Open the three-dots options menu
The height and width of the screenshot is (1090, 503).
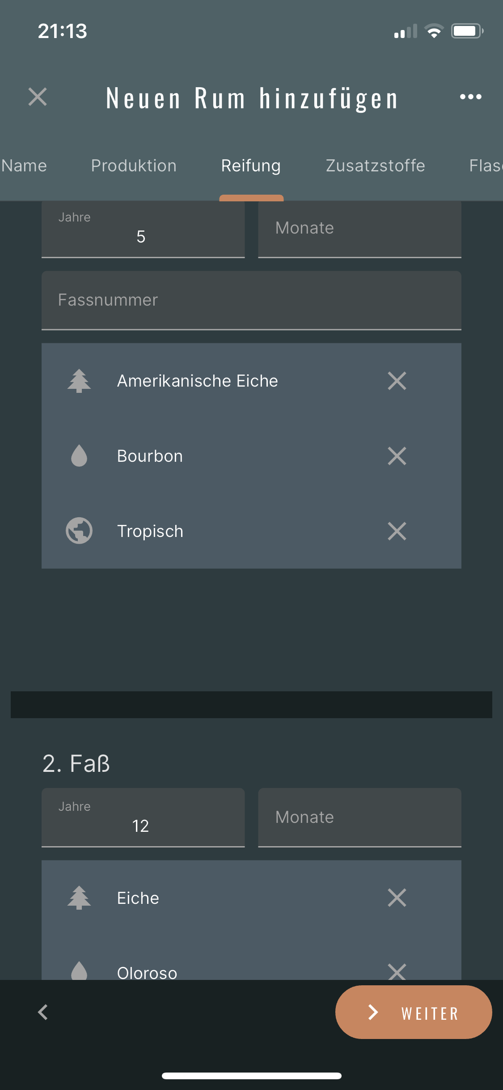(x=470, y=97)
